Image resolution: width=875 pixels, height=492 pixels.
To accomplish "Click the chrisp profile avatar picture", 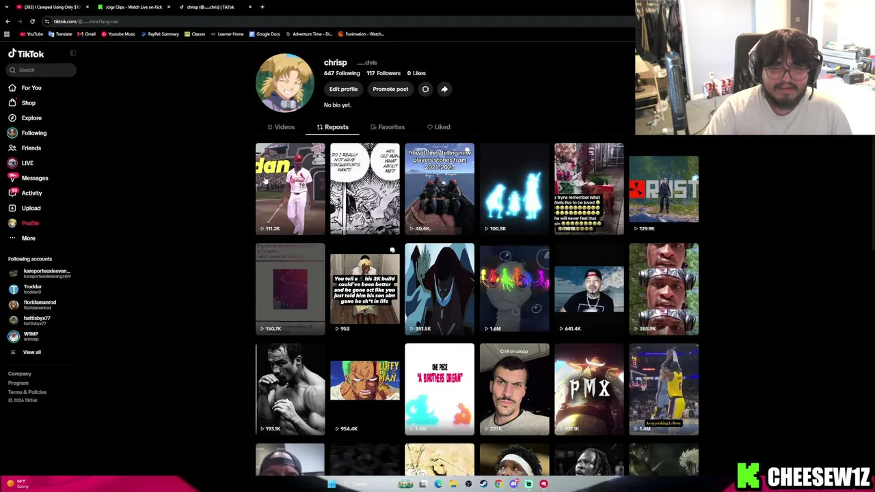I will click(x=285, y=83).
